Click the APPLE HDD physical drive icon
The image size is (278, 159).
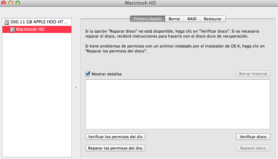7,22
